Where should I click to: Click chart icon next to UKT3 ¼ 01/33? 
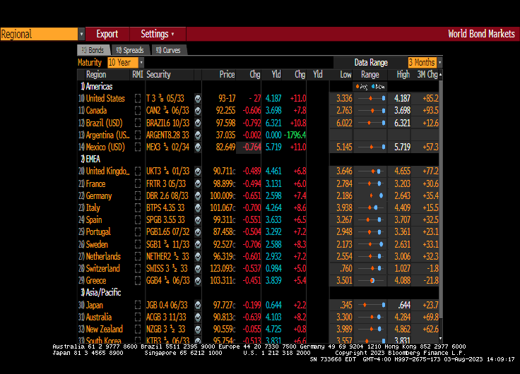coord(198,171)
